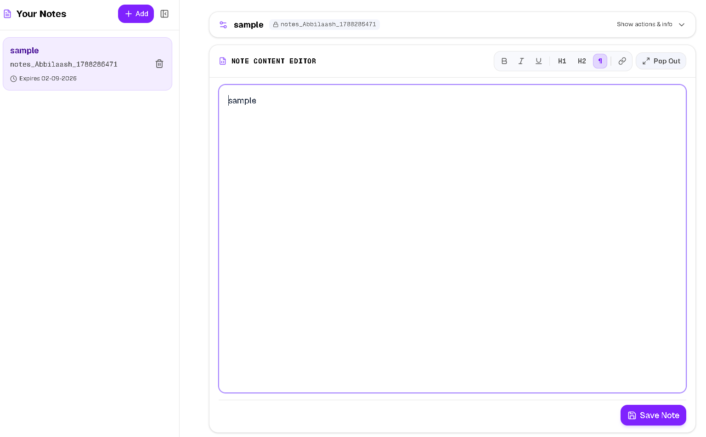This screenshot has width=706, height=437.
Task: Click the sample title in the header bar
Action: coord(249,25)
